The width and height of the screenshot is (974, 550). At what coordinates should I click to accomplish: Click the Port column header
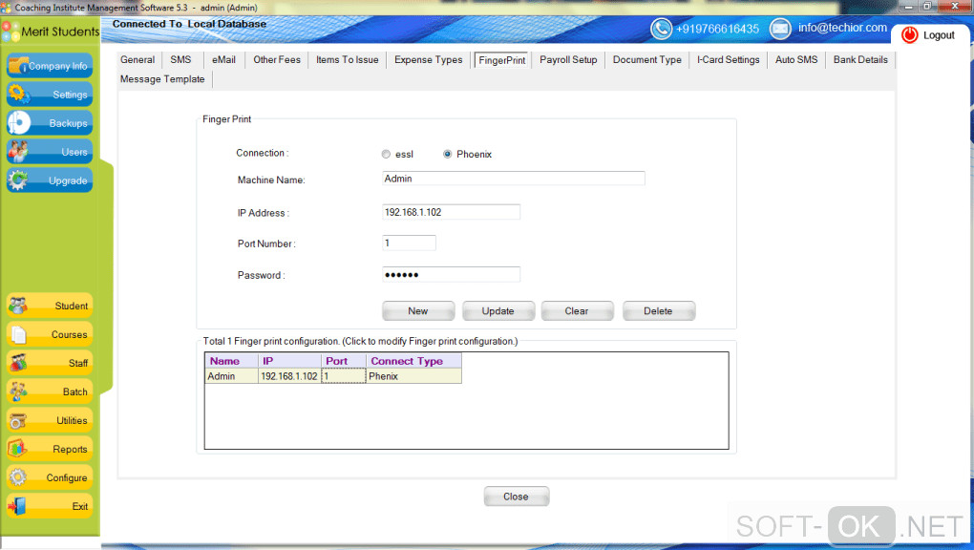click(344, 361)
